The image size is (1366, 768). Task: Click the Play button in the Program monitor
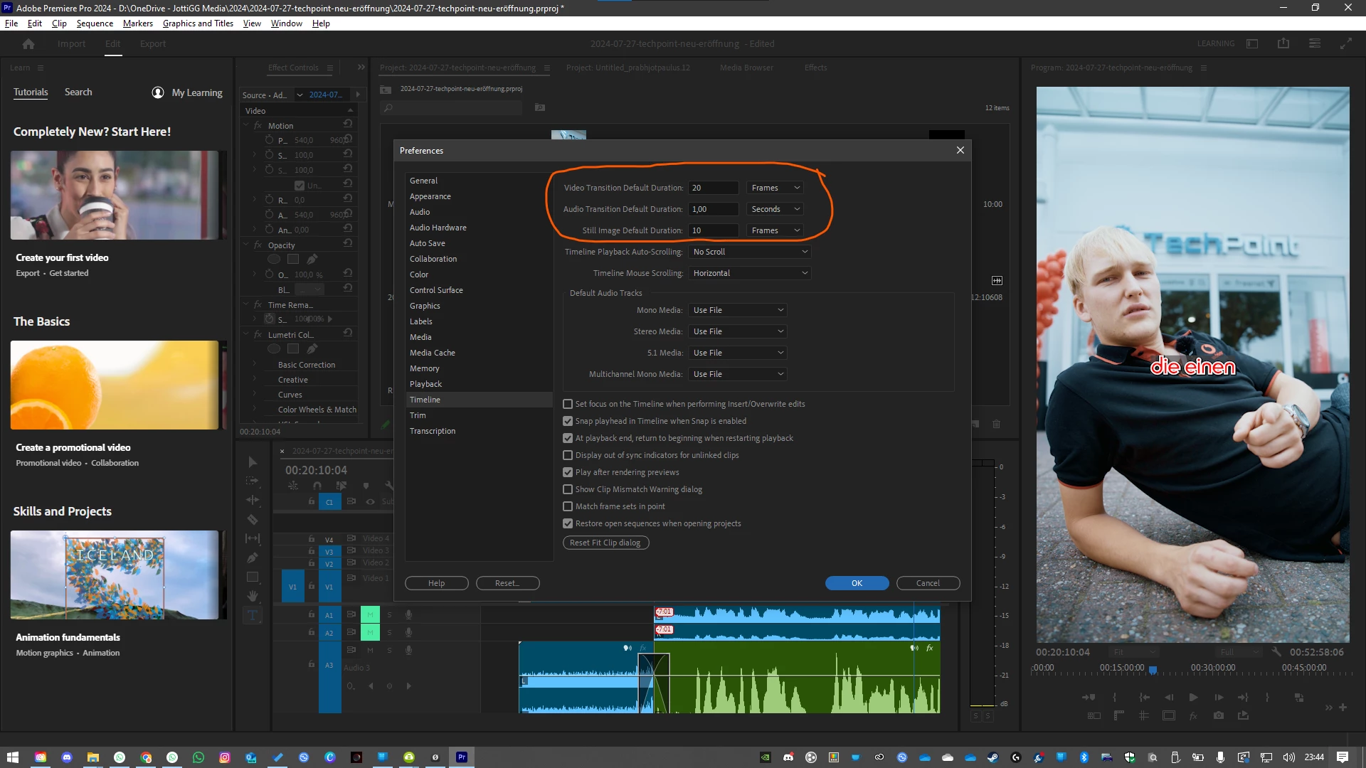[x=1194, y=698]
